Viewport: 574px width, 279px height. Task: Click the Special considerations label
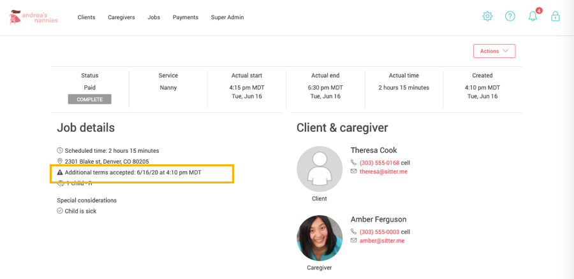point(87,201)
